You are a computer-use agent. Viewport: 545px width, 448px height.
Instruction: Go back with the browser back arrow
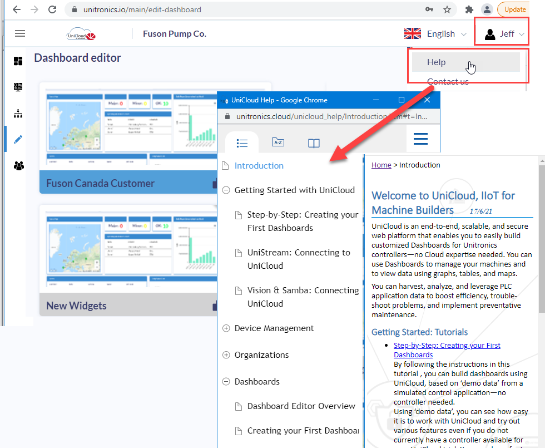click(16, 9)
